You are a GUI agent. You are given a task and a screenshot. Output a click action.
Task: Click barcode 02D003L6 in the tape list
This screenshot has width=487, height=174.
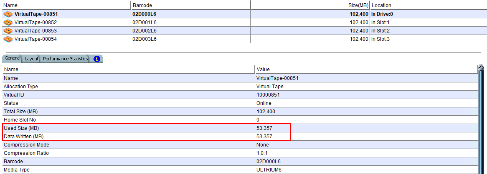pos(145,39)
